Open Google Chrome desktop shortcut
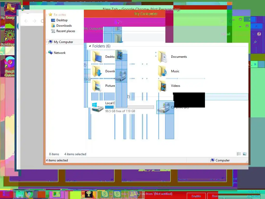This screenshot has width=265, height=199. (x=10, y=66)
